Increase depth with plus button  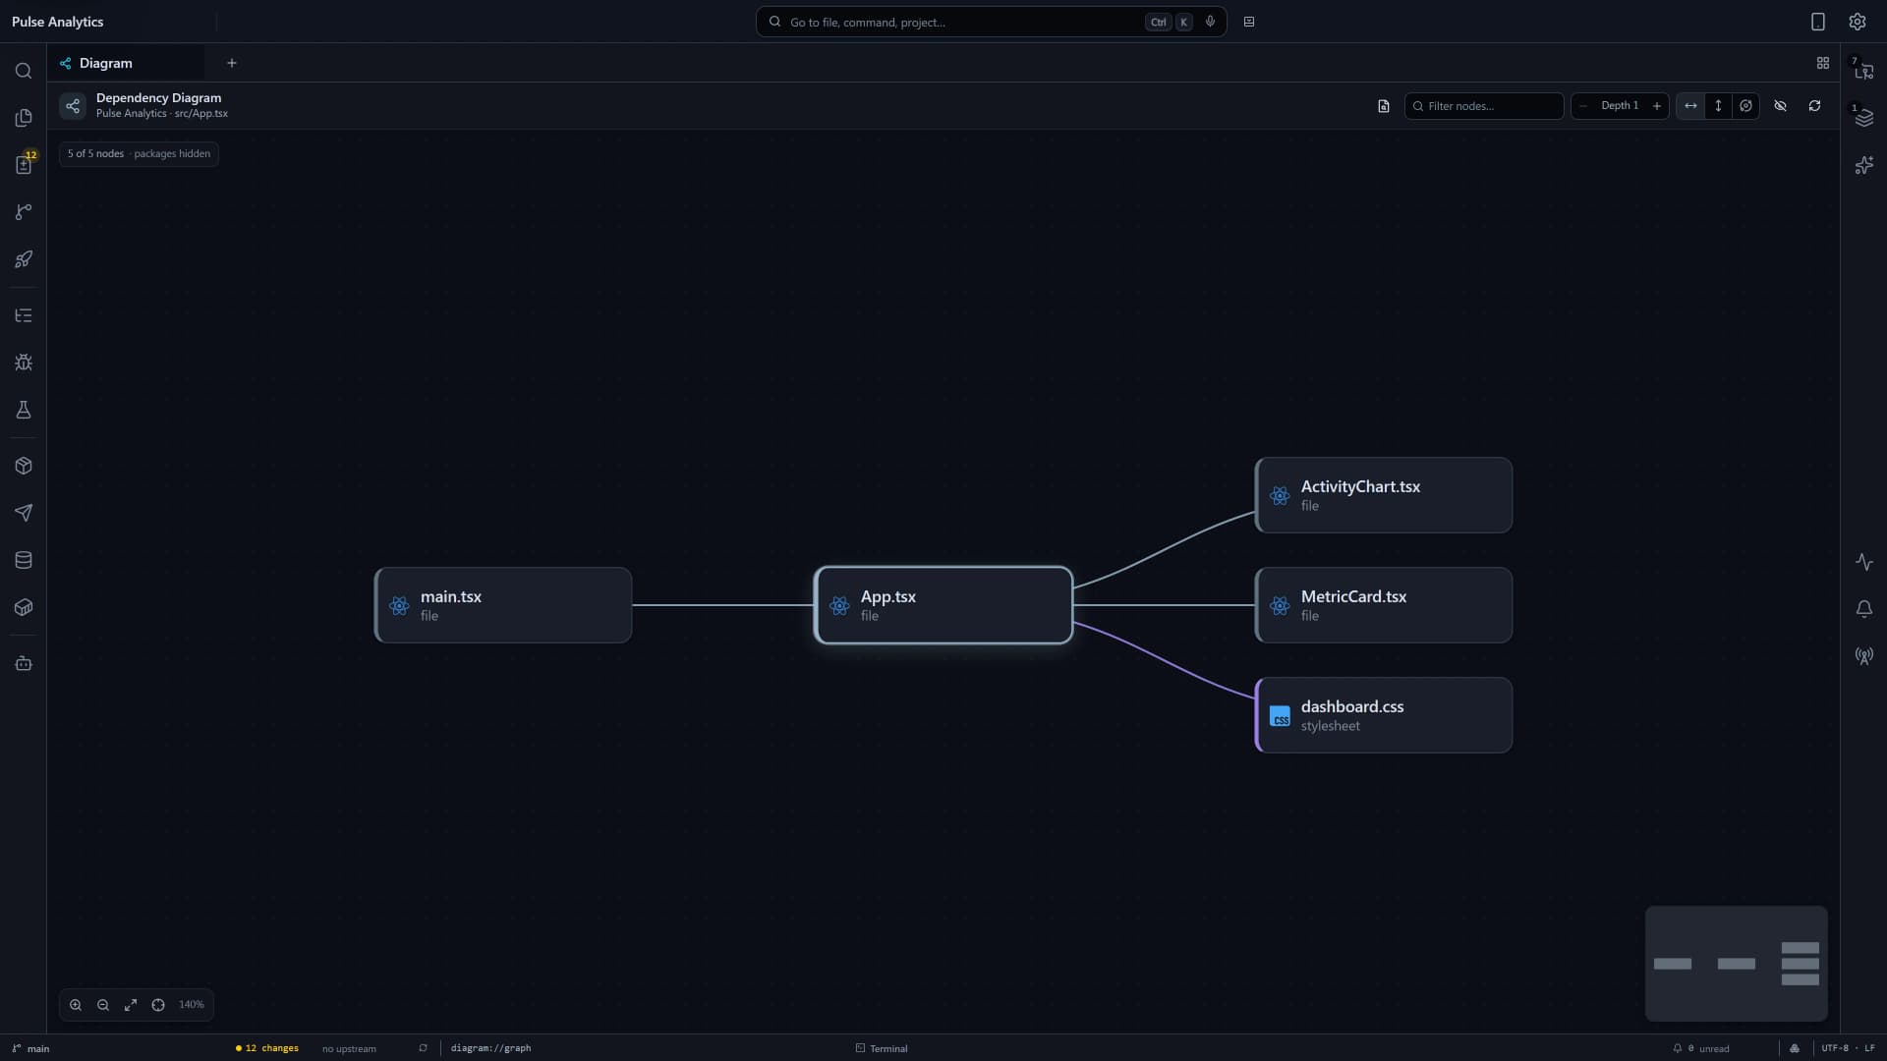point(1657,106)
